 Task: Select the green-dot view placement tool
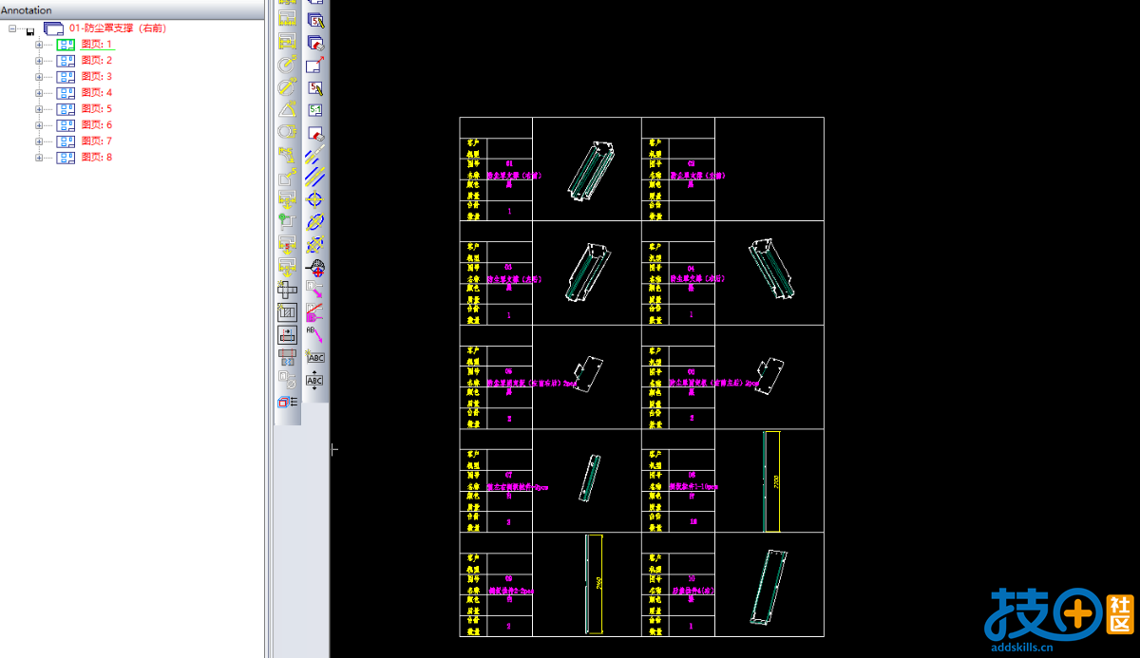coord(287,220)
